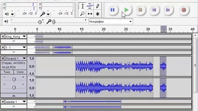The height and width of the screenshot is (111, 198).
Task: Solo Morandi 1 with the Соло button
Action: tap(20, 72)
